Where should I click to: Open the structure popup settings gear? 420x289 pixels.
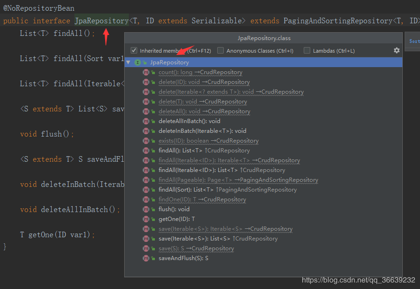396,50
